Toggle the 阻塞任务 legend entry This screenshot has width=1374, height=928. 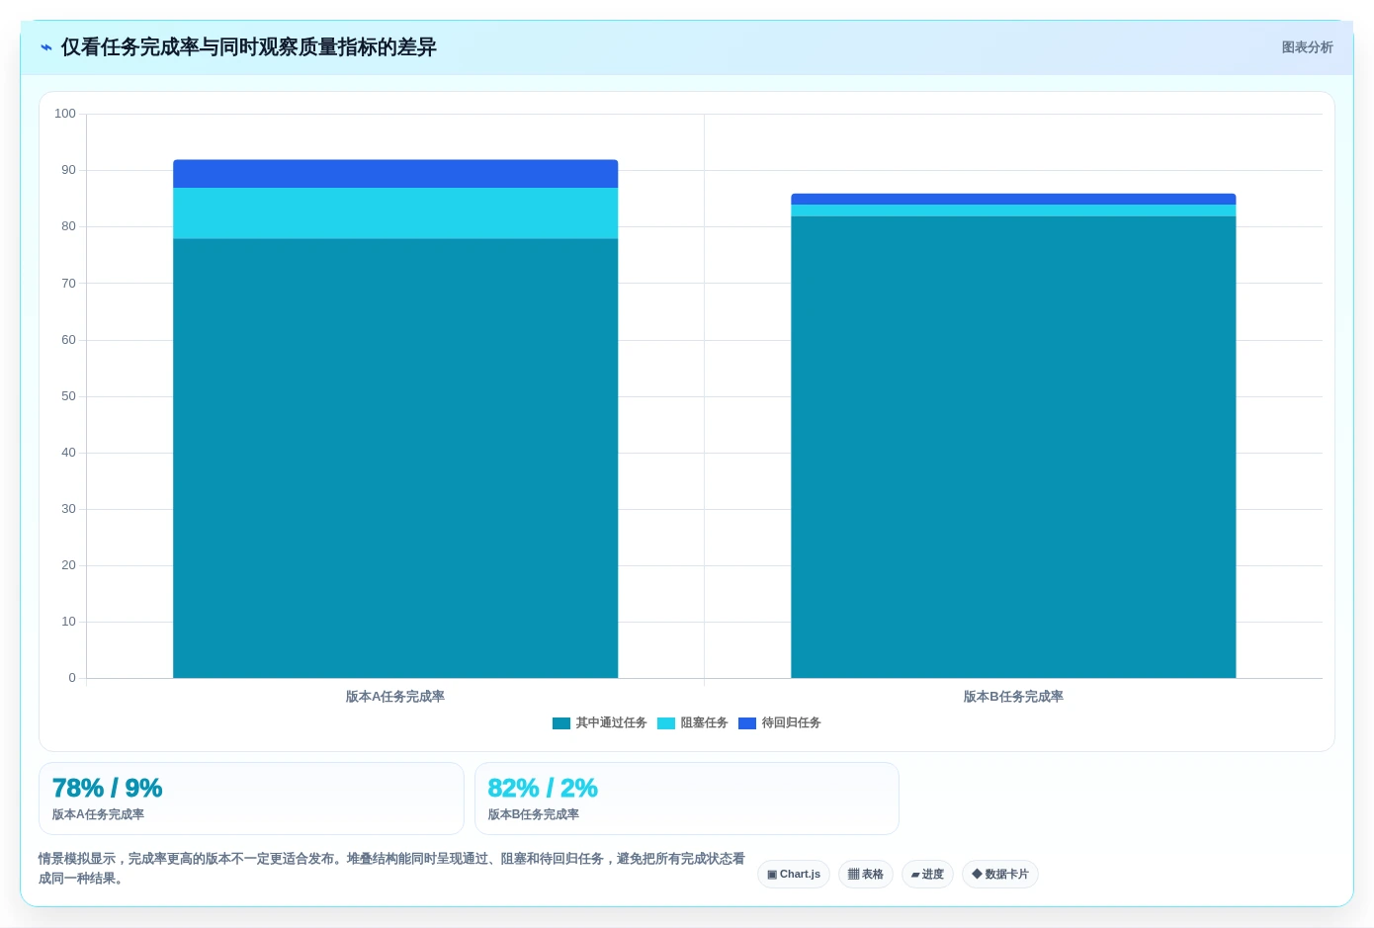tap(692, 723)
